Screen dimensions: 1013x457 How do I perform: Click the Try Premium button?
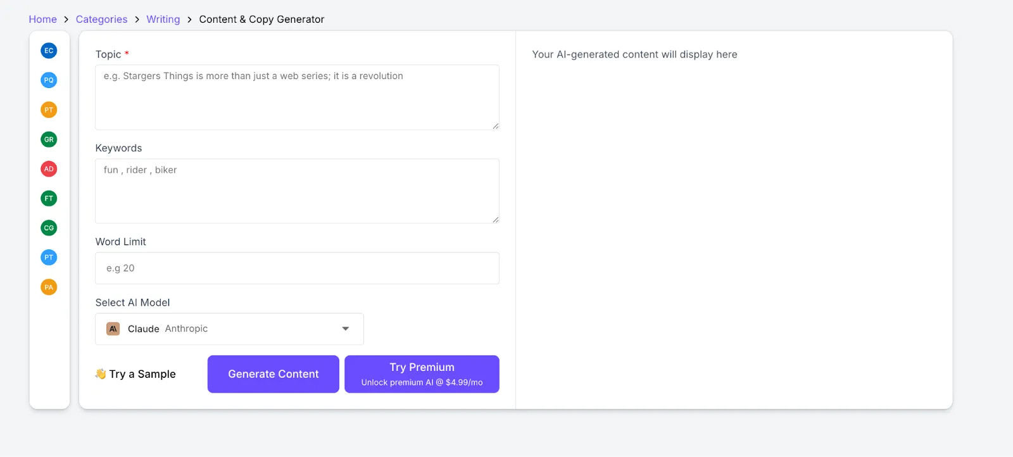(x=422, y=374)
